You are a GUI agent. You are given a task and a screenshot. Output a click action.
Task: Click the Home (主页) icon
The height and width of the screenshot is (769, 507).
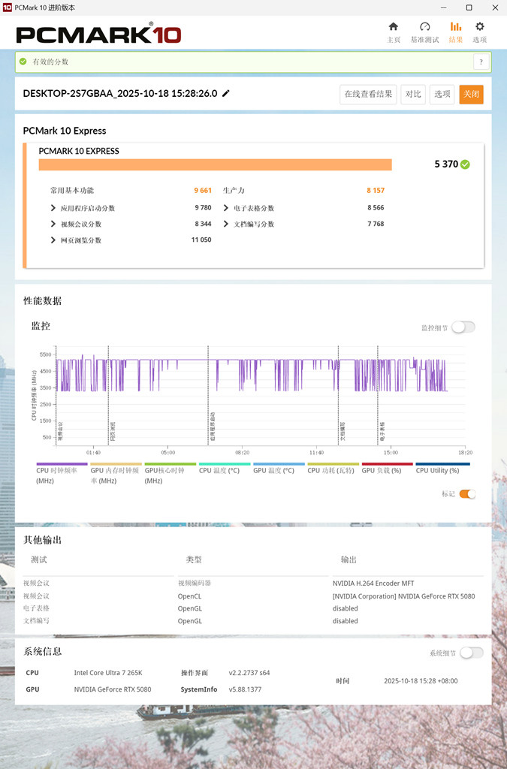(393, 28)
